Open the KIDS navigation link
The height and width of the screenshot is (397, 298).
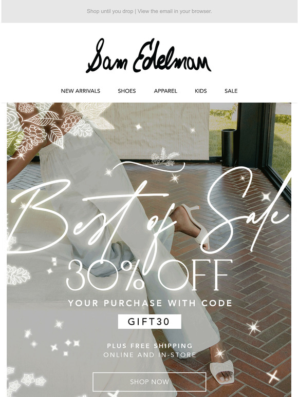point(200,91)
